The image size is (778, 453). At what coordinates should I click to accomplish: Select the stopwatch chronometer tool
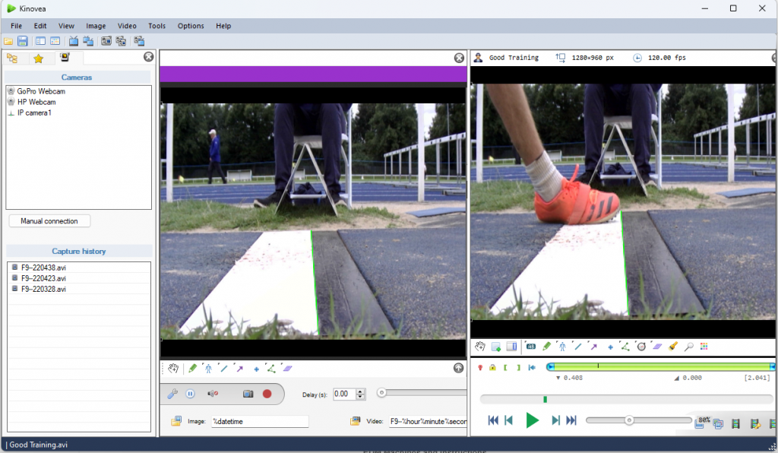(x=641, y=347)
